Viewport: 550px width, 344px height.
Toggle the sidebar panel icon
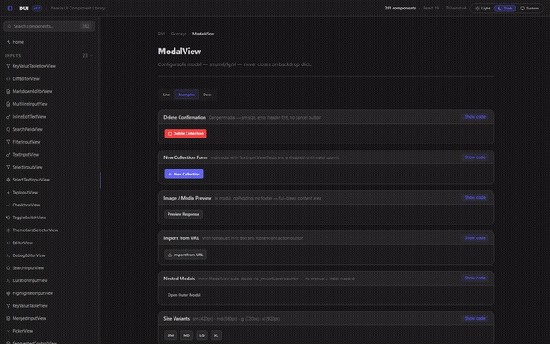click(9, 8)
